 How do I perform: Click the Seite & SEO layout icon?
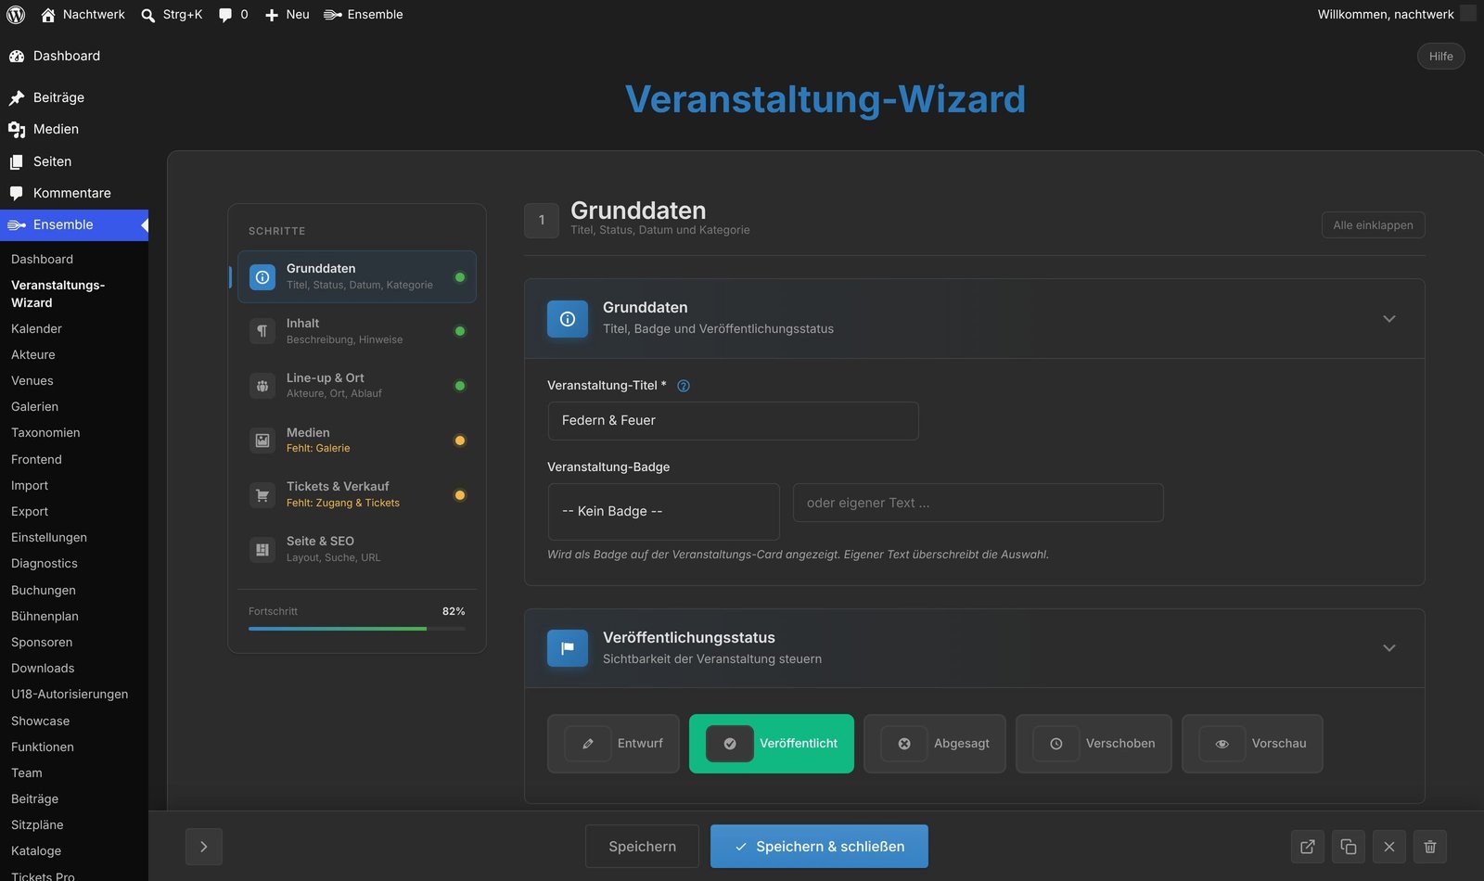(x=262, y=550)
